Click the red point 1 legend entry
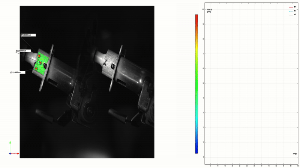 (292, 7)
